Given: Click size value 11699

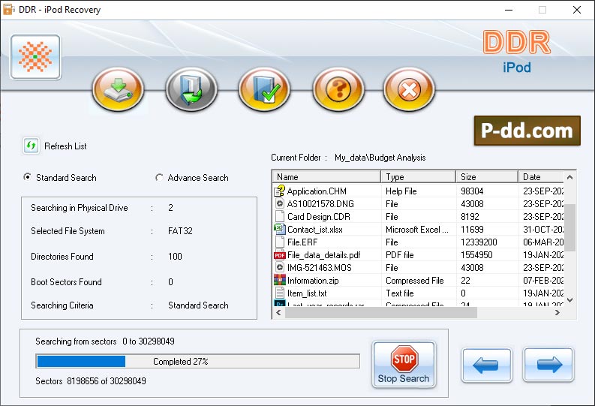Looking at the screenshot, I should (472, 230).
